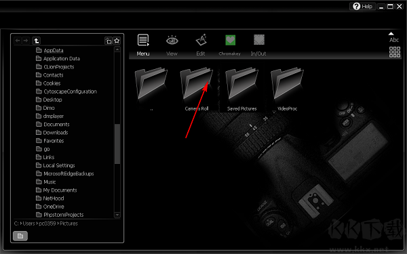Viewport: 407px width, 254px height.
Task: Select MicrosoftEdgeBackups folder
Action: pyautogui.click(x=65, y=173)
